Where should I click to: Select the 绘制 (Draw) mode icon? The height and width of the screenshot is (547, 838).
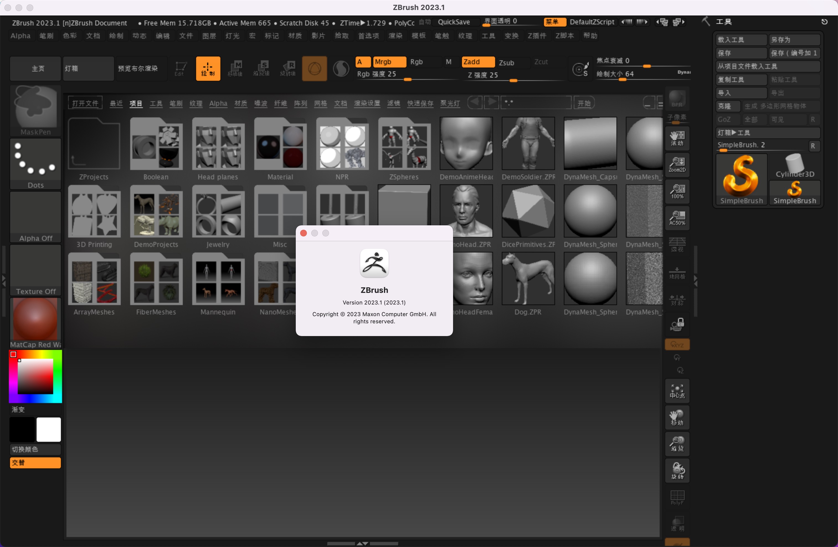point(208,68)
